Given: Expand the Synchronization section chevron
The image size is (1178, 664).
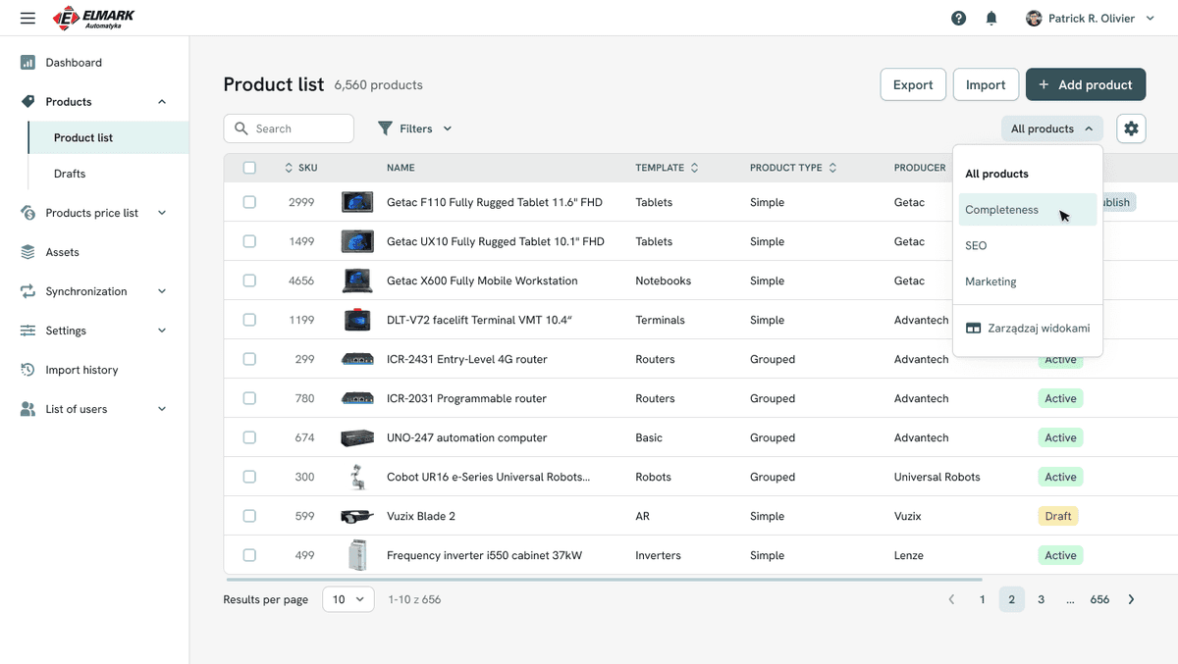Looking at the screenshot, I should click(x=162, y=291).
